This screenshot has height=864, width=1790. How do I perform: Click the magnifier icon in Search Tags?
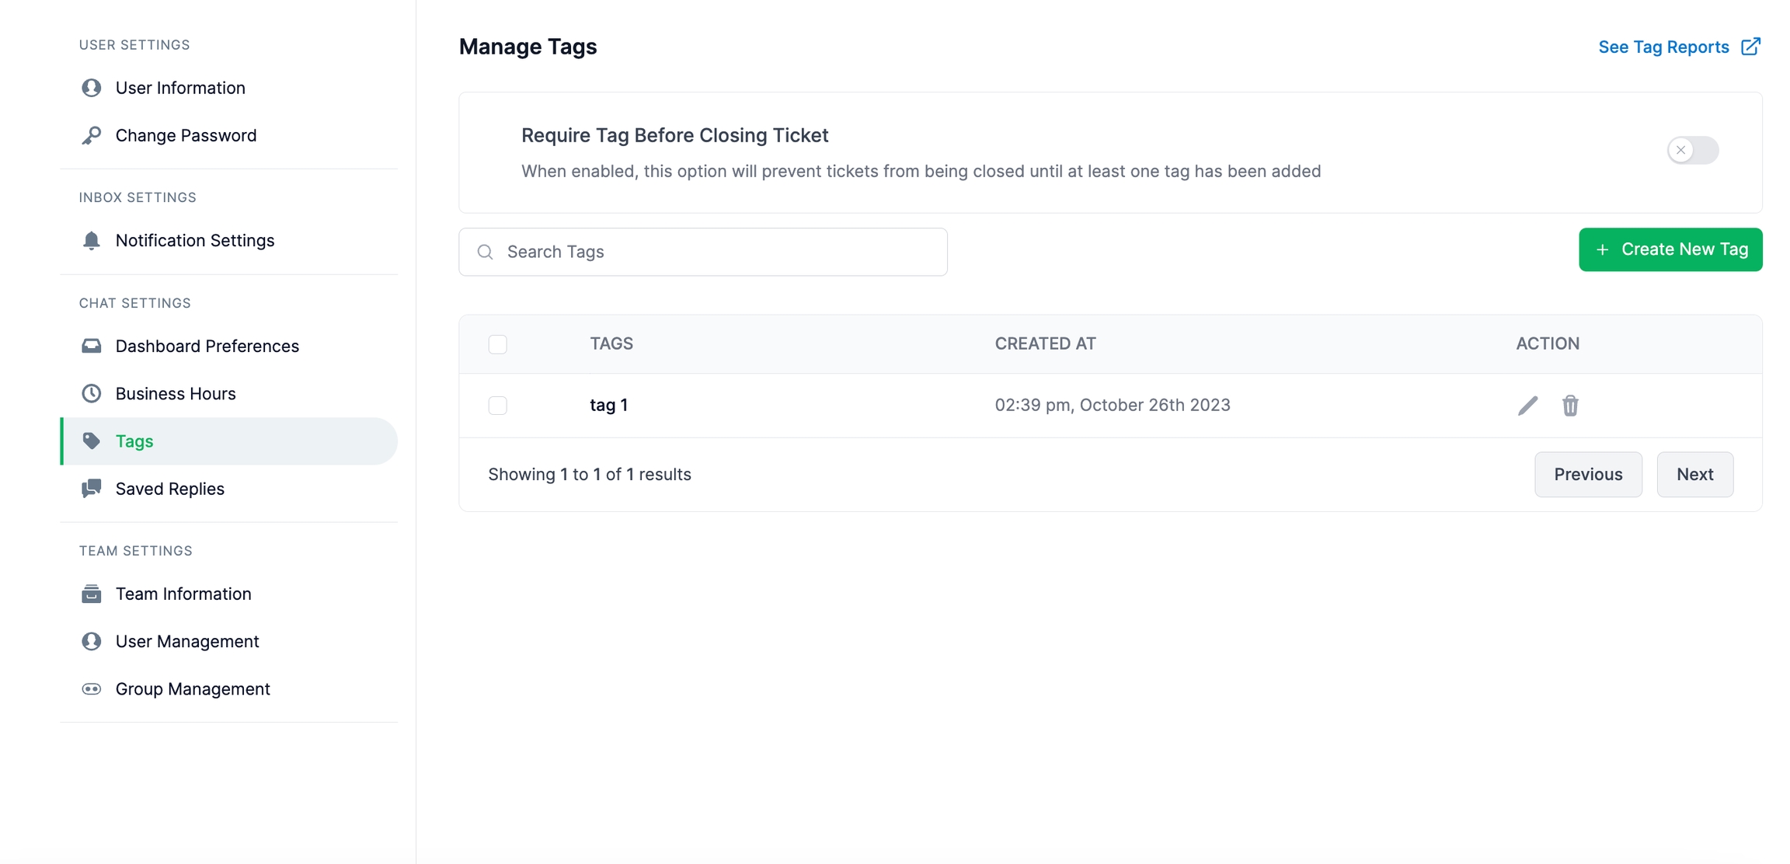click(x=486, y=252)
